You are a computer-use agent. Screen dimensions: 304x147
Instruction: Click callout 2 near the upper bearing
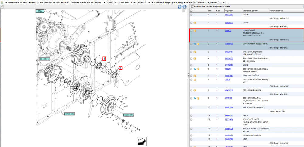click(104, 59)
